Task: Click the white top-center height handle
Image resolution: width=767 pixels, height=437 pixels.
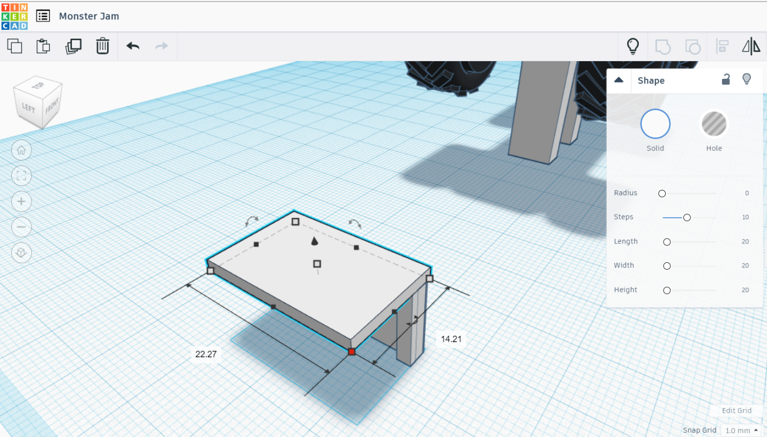Action: click(317, 263)
